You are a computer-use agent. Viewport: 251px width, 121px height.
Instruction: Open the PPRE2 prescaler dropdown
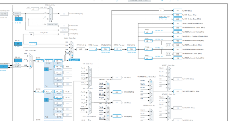tap(148, 49)
